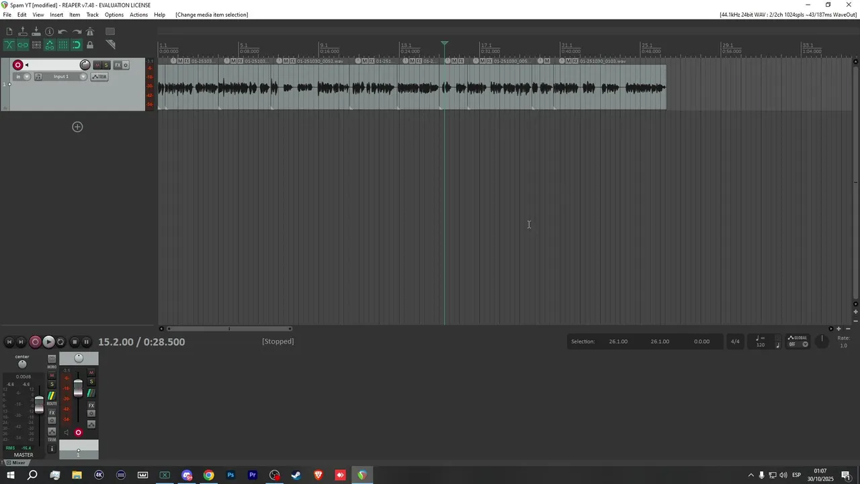Screen dimensions: 860x484
Task: Bypass track 1 FX power button
Action: point(126,65)
